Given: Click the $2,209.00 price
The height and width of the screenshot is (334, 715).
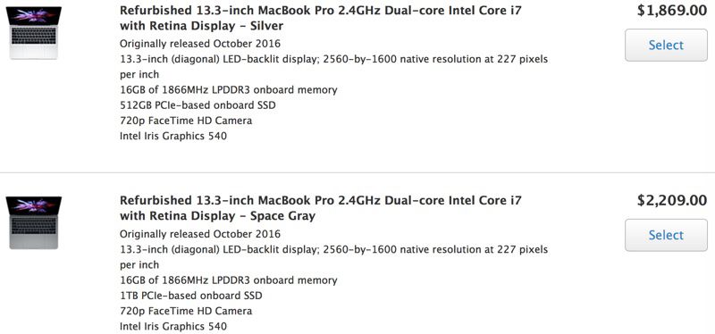Looking at the screenshot, I should tap(672, 200).
